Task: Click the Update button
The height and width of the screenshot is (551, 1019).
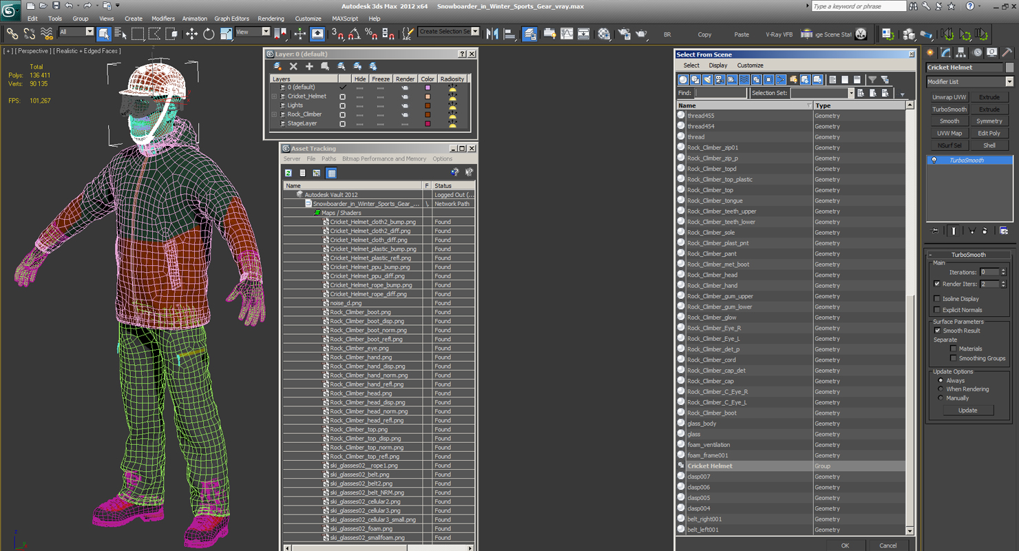Action: tap(967, 410)
